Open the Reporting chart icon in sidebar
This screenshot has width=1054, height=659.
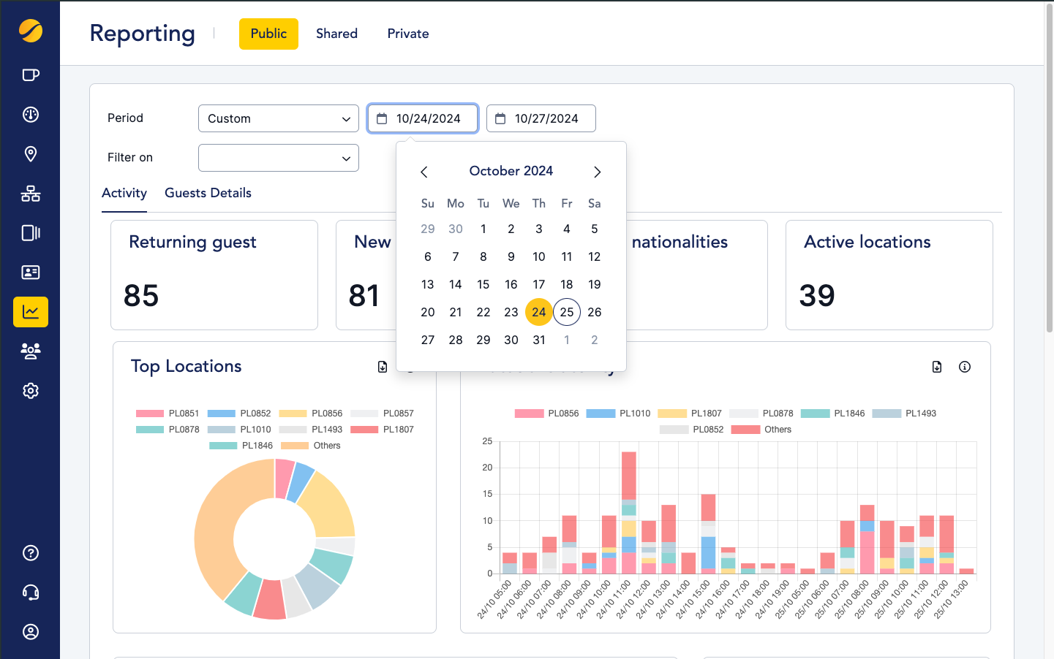tap(30, 311)
